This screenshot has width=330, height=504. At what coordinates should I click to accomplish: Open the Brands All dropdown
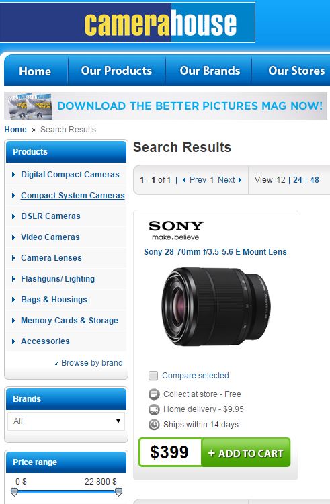66,421
